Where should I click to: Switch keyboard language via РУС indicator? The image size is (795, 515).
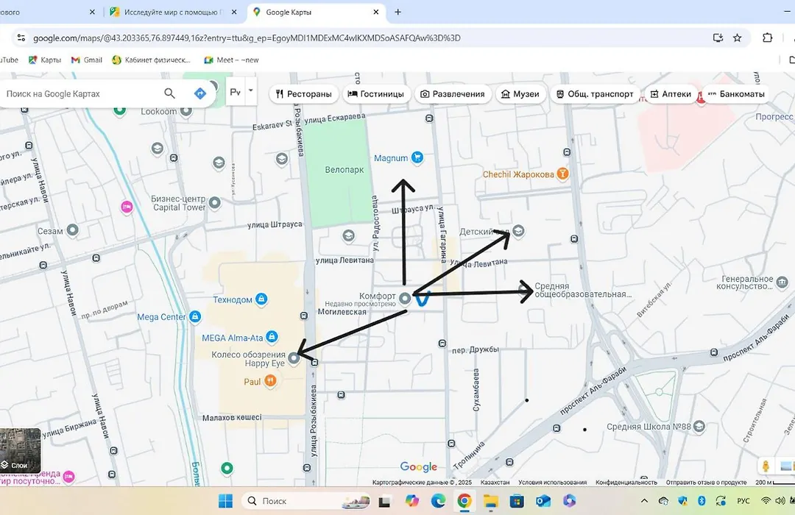[743, 501]
